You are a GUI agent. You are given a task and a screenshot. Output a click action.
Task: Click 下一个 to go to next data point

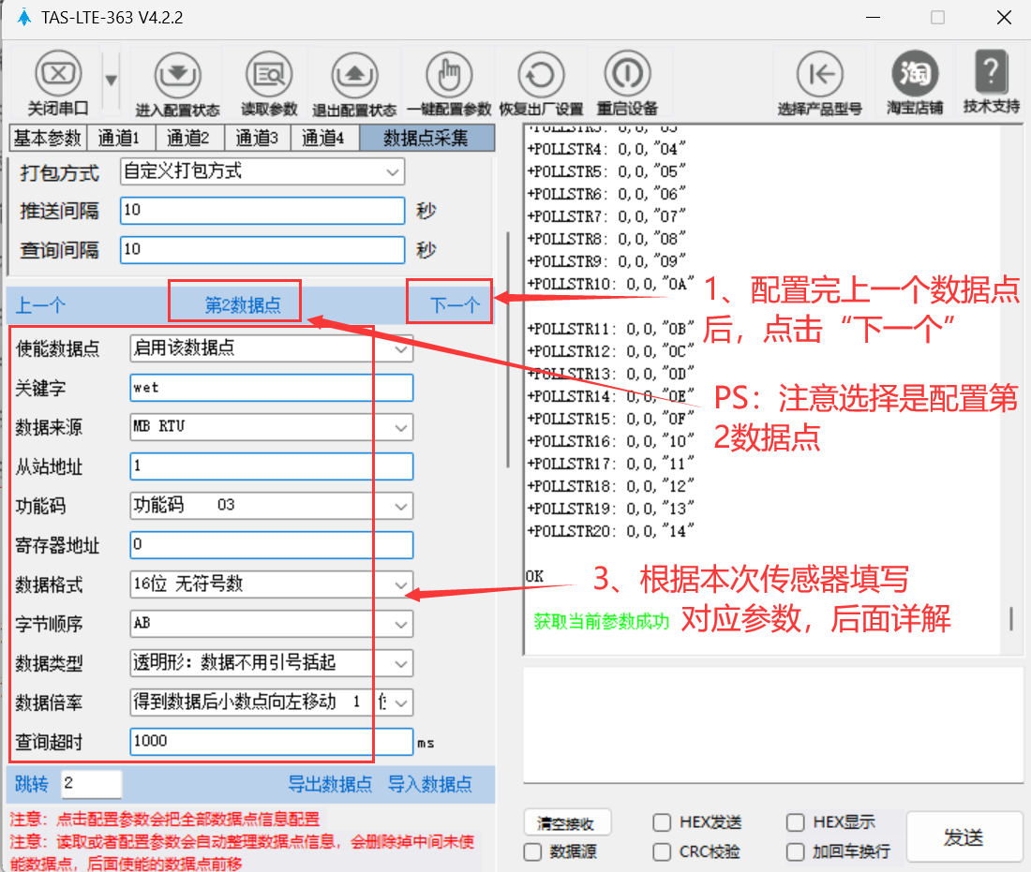click(455, 304)
